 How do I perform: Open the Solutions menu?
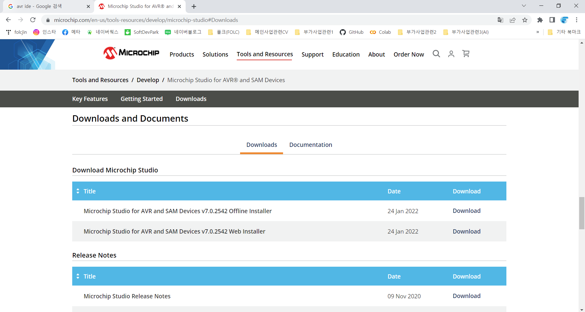(x=215, y=54)
